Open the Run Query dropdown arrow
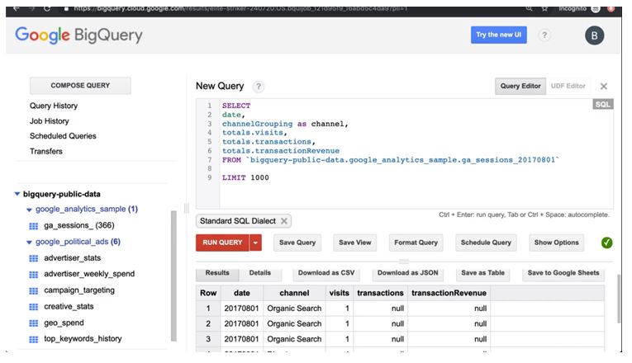Viewport: 632px width, 363px height. [255, 243]
